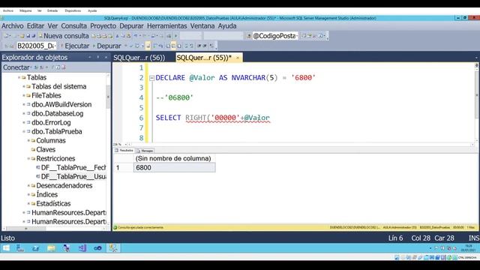Click the Uncomment Selected Lines icon
This screenshot has height=270, width=480.
coord(192,46)
